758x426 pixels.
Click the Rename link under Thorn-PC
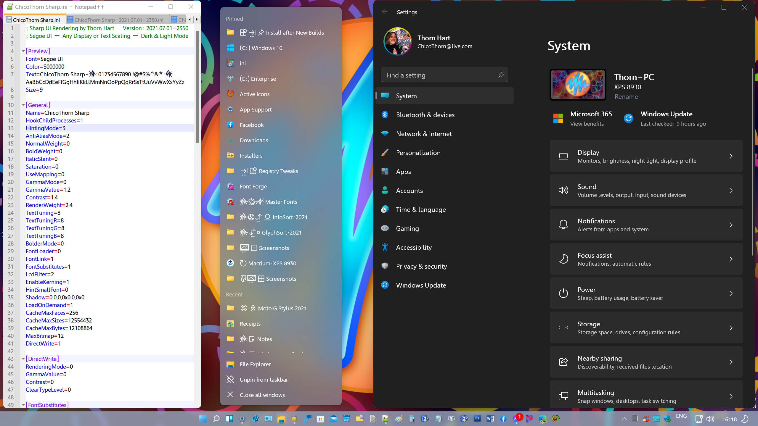click(626, 97)
